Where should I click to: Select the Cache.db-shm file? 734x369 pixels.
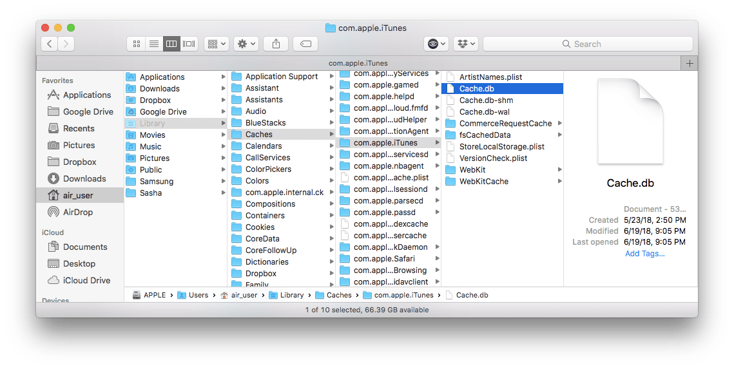click(502, 100)
